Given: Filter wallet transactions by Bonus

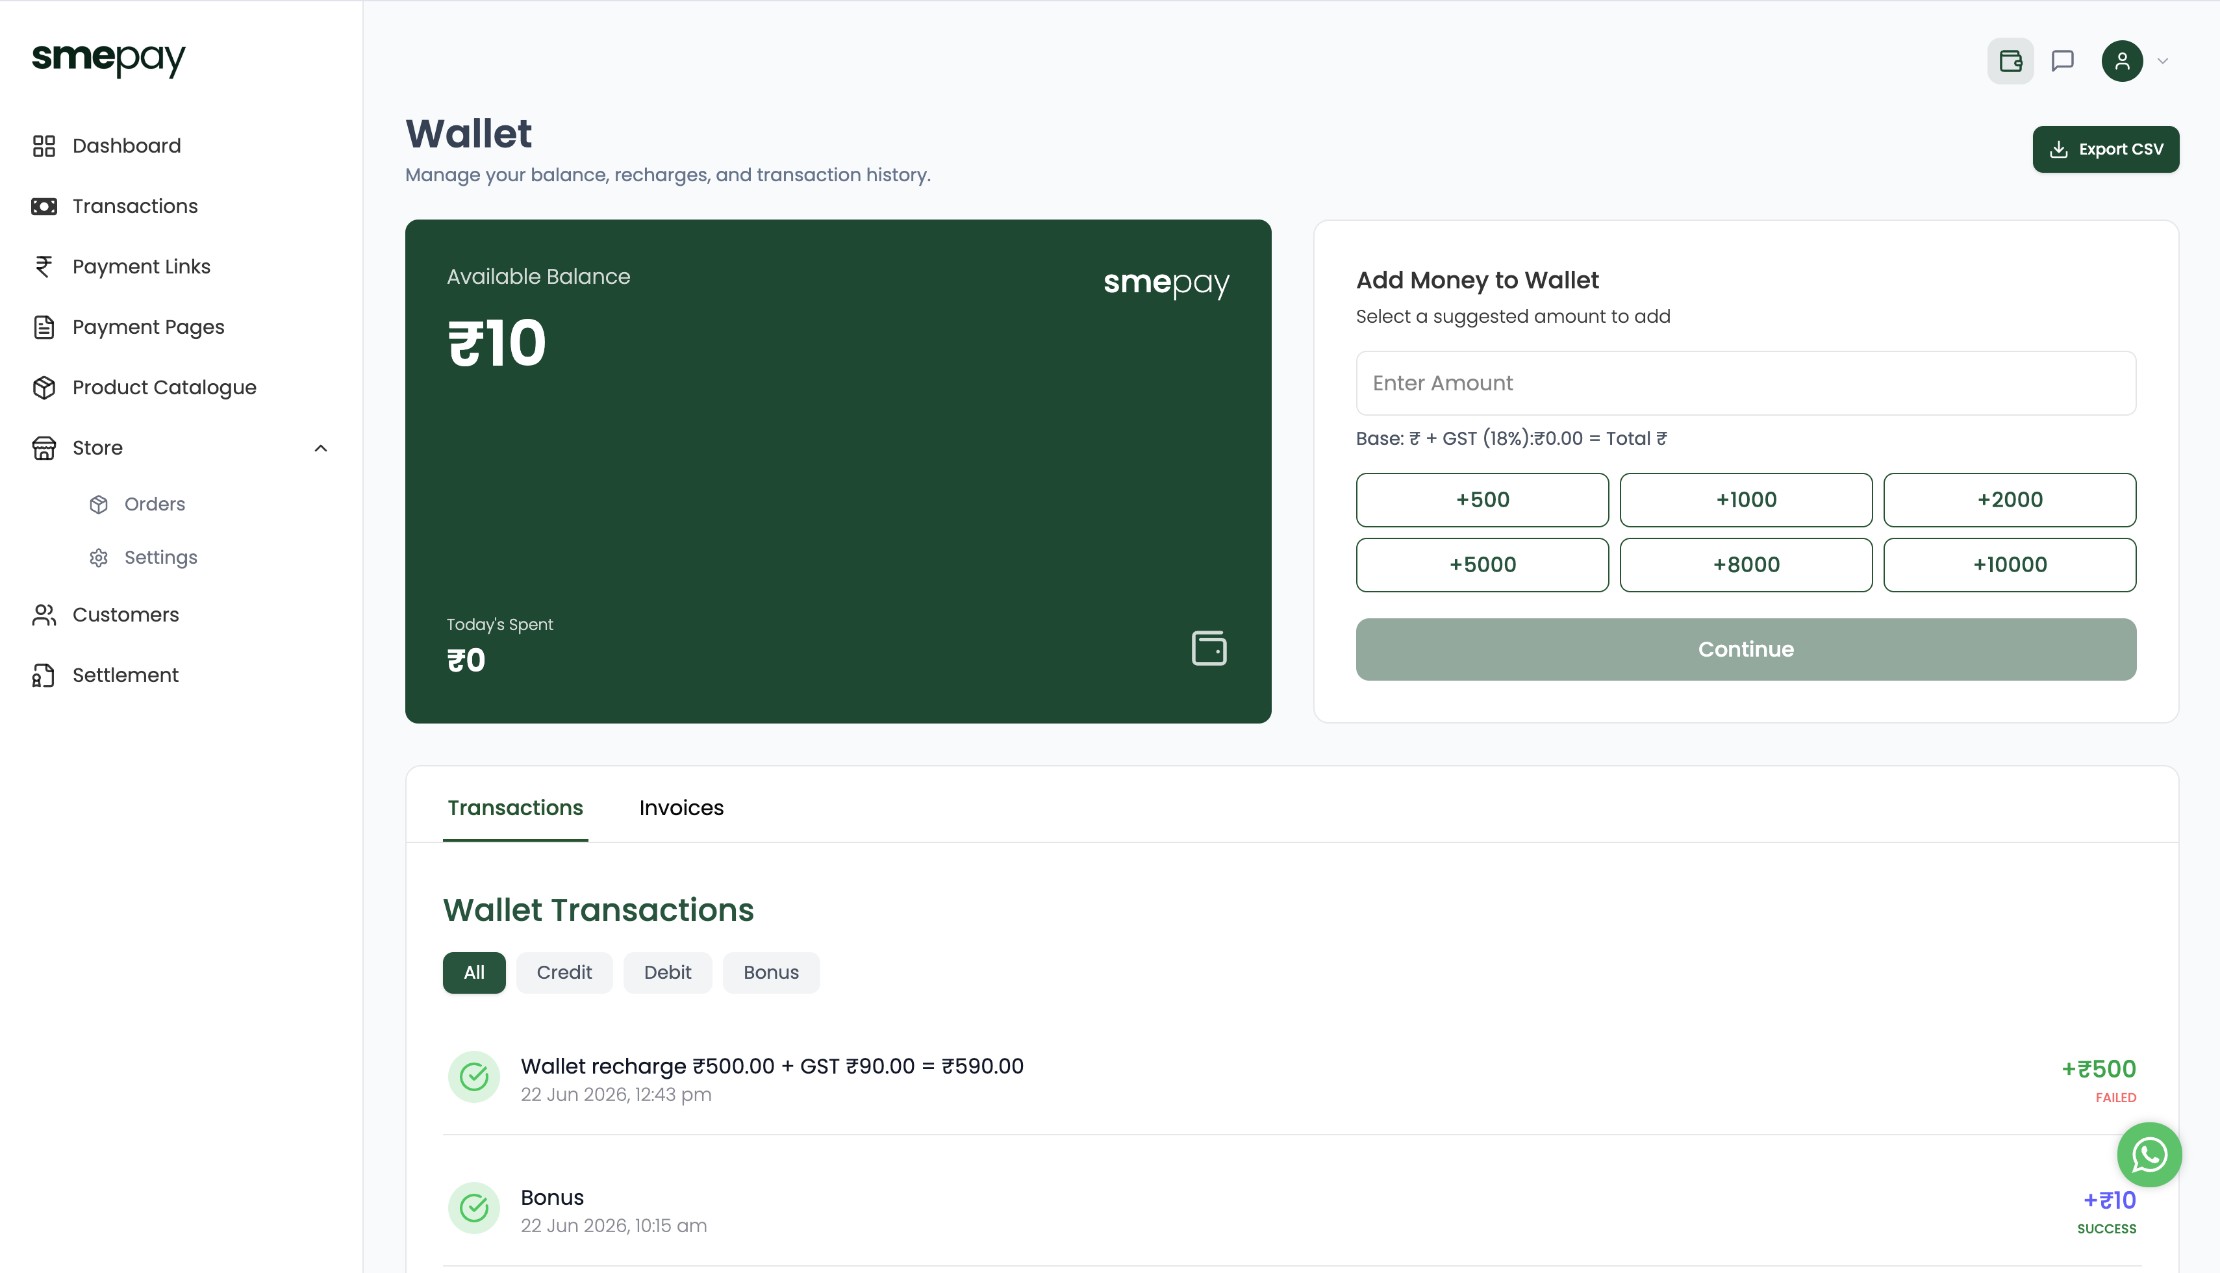Looking at the screenshot, I should (x=771, y=972).
